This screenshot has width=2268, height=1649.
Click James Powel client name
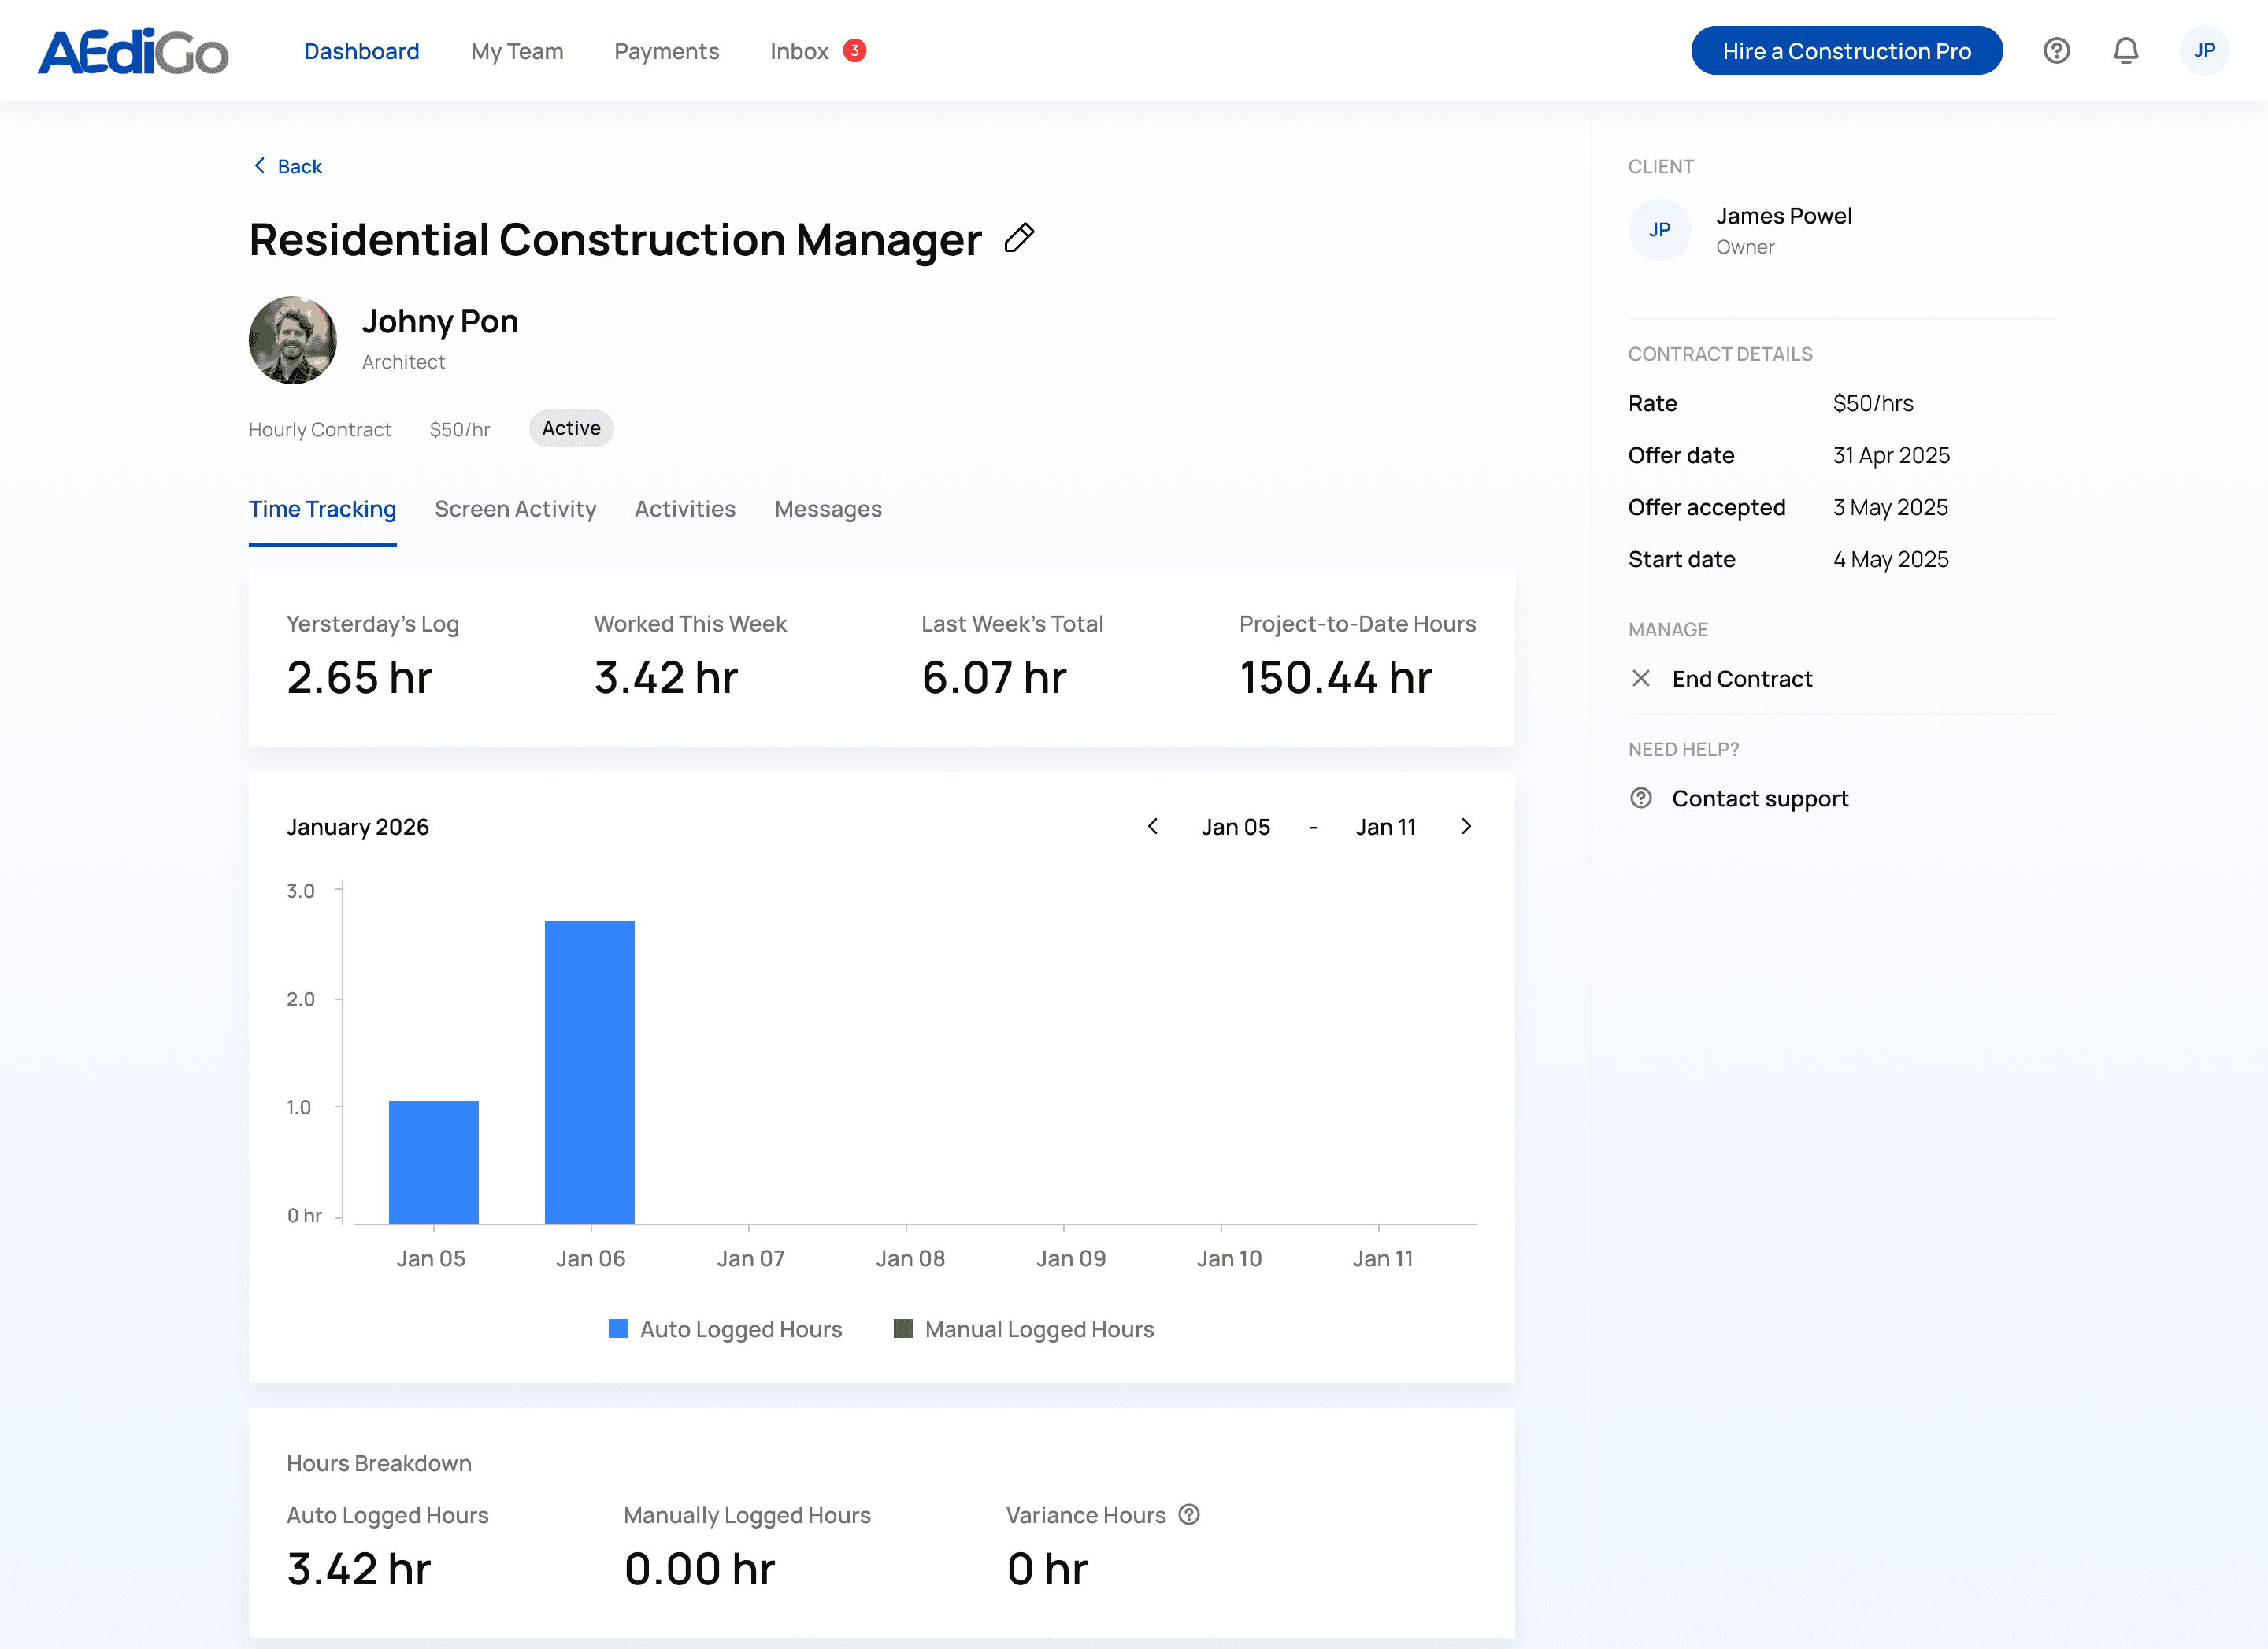tap(1784, 216)
